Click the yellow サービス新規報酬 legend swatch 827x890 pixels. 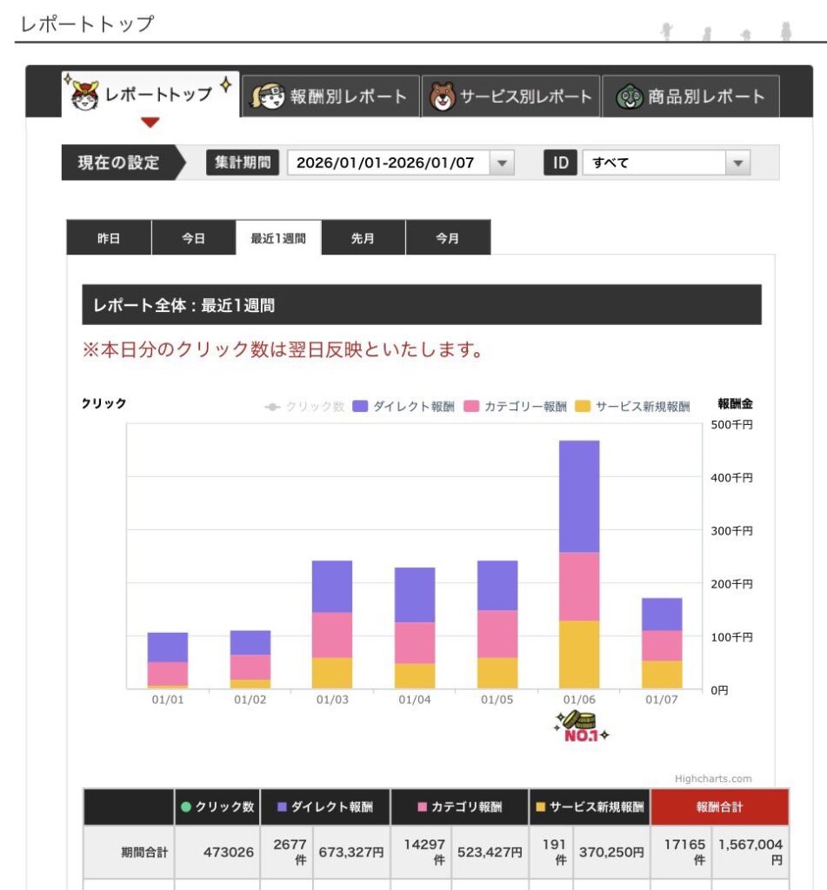583,407
